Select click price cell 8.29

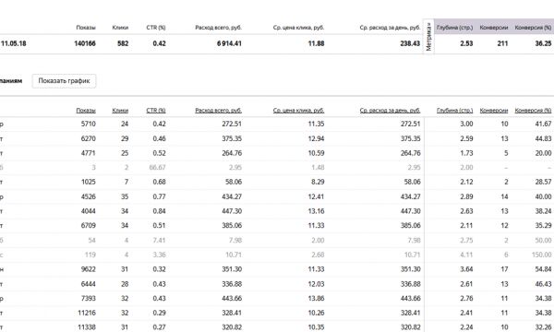click(x=318, y=182)
